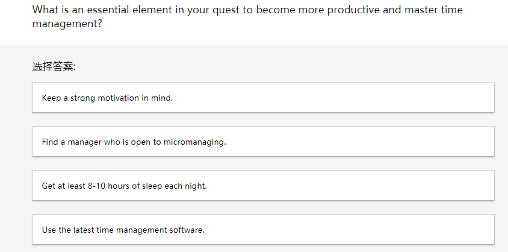Choose "Find a manager who is open to micromanaging."
Viewport: 508px width, 252px height.
[x=134, y=142]
